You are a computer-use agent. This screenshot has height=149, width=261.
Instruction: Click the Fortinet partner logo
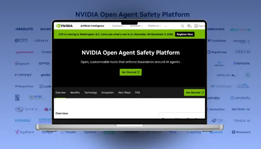[23, 75]
